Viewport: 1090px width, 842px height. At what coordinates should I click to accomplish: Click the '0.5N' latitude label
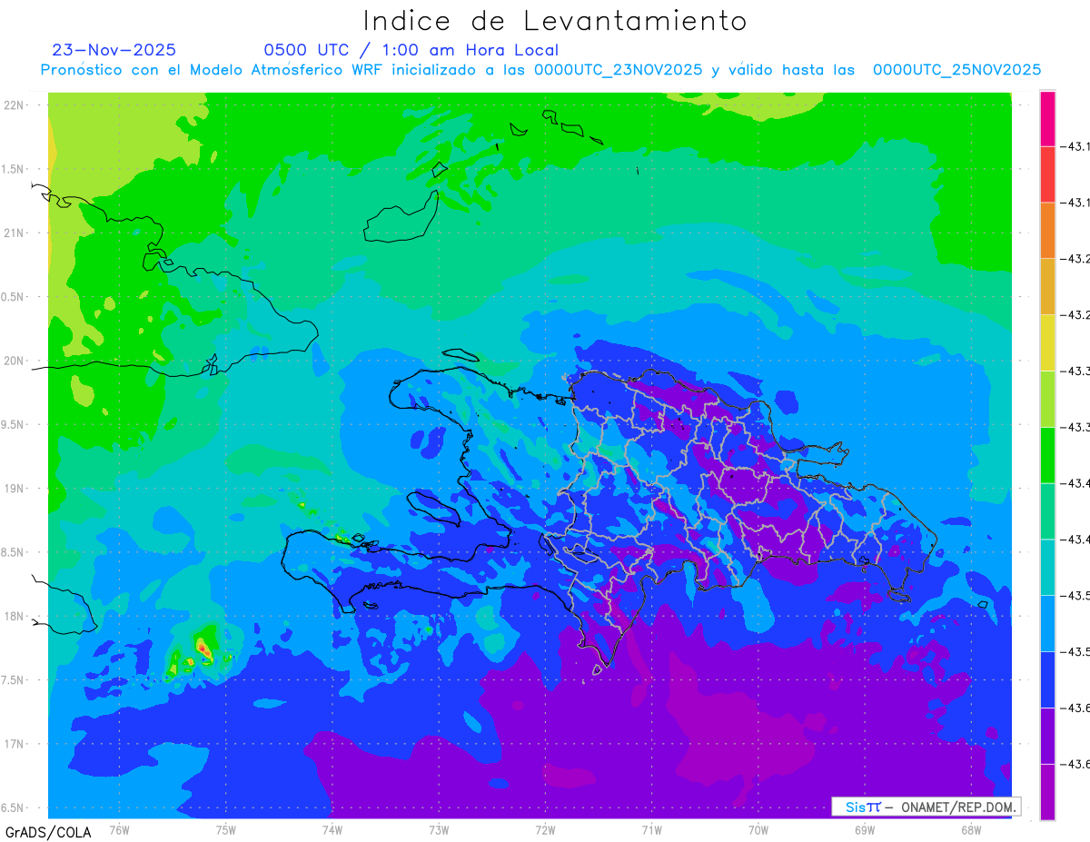pos(13,297)
